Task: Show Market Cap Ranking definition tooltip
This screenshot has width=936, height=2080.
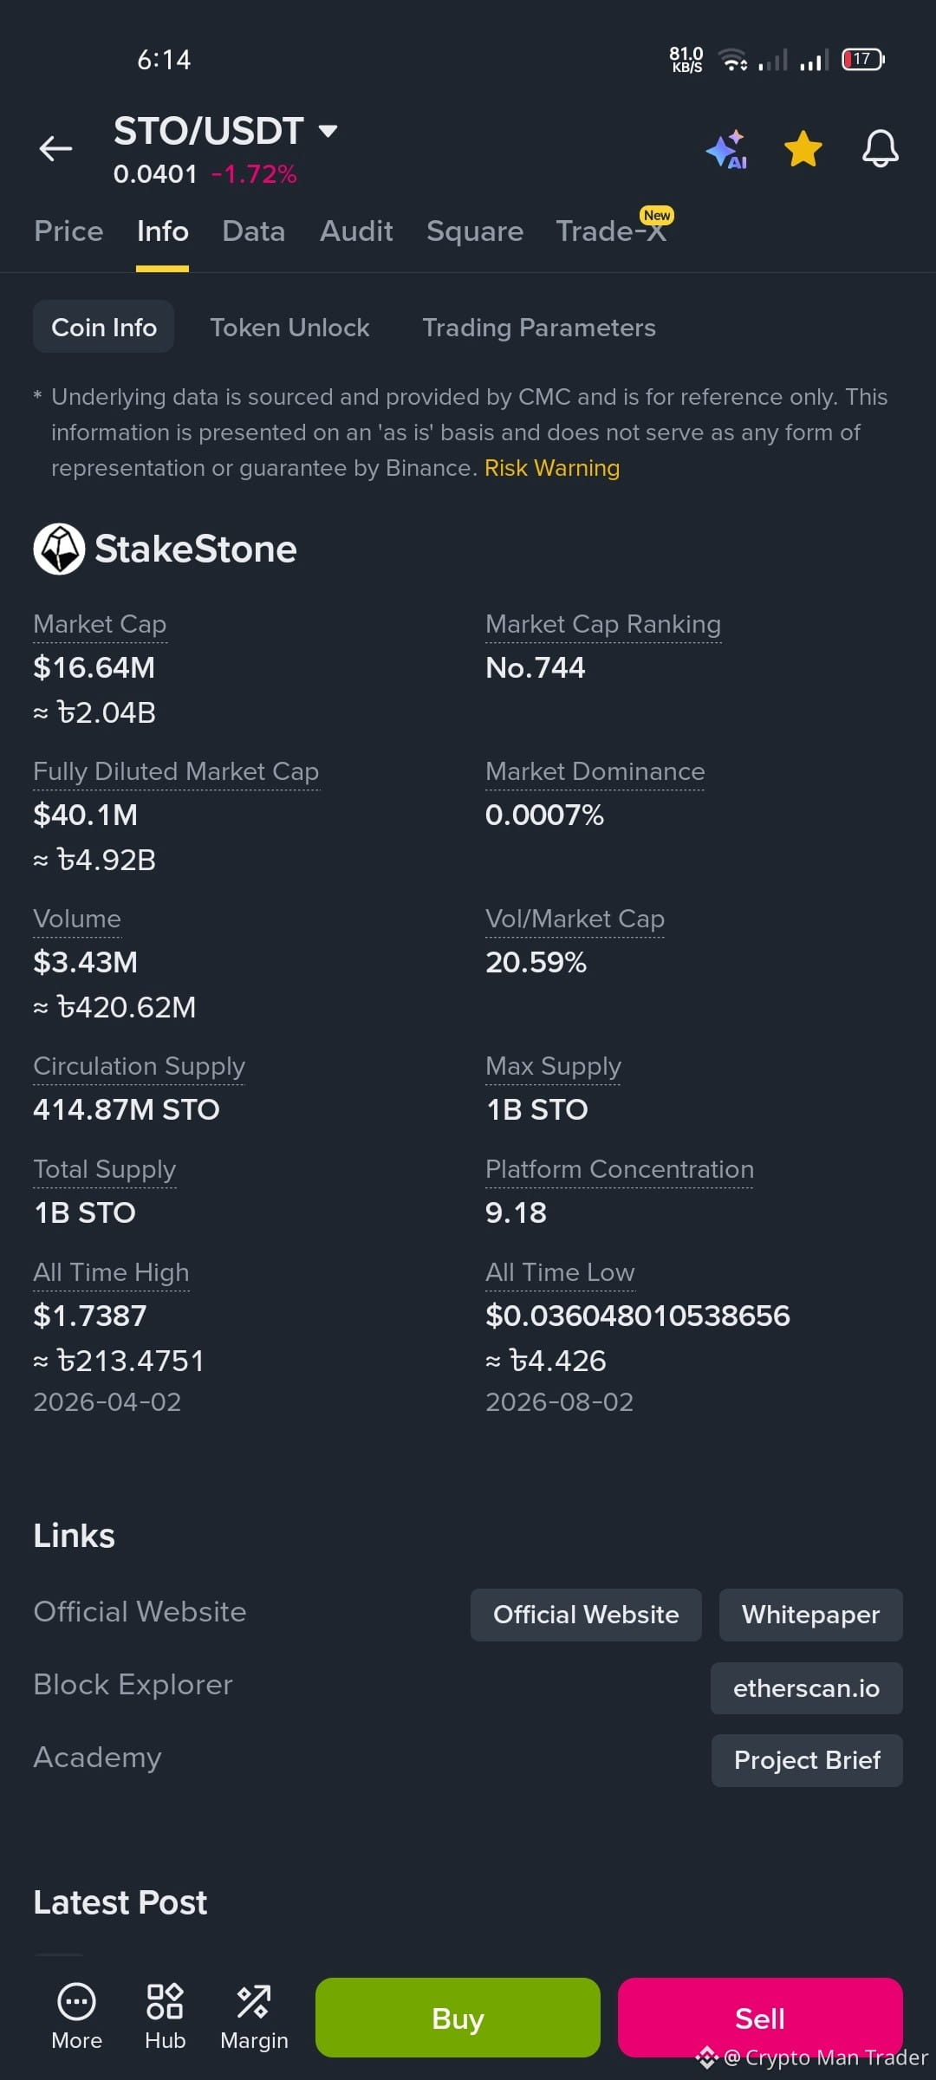Action: point(603,625)
